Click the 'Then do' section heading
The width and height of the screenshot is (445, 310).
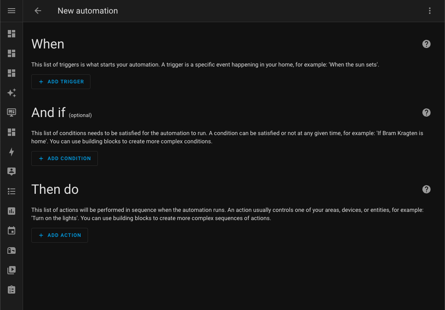[x=55, y=189]
